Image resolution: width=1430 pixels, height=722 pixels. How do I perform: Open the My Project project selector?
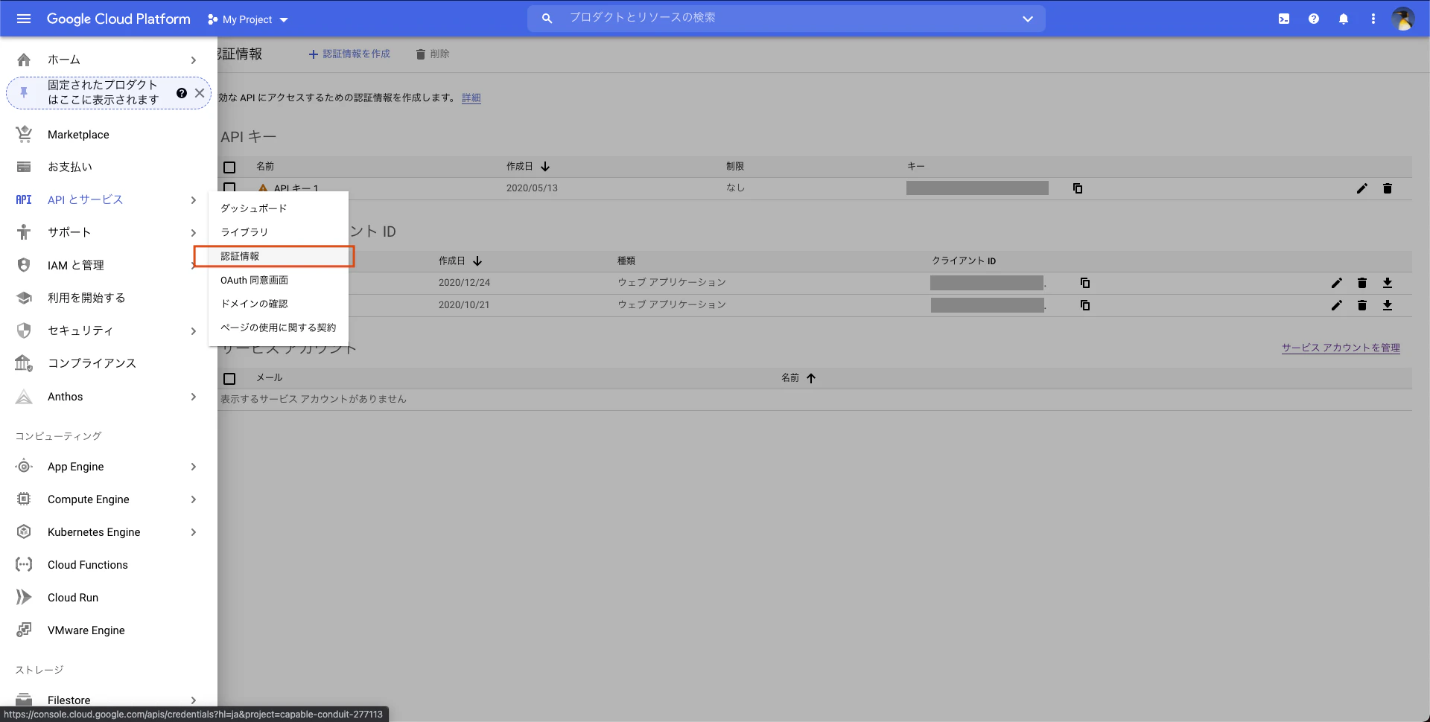(247, 19)
